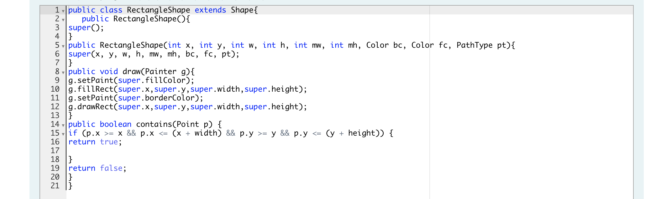Collapse the if block fold on line 15
The image size is (650, 199).
63,134
